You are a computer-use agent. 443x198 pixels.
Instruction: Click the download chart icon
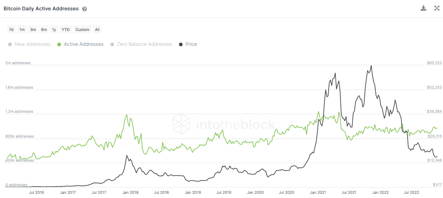pos(423,8)
